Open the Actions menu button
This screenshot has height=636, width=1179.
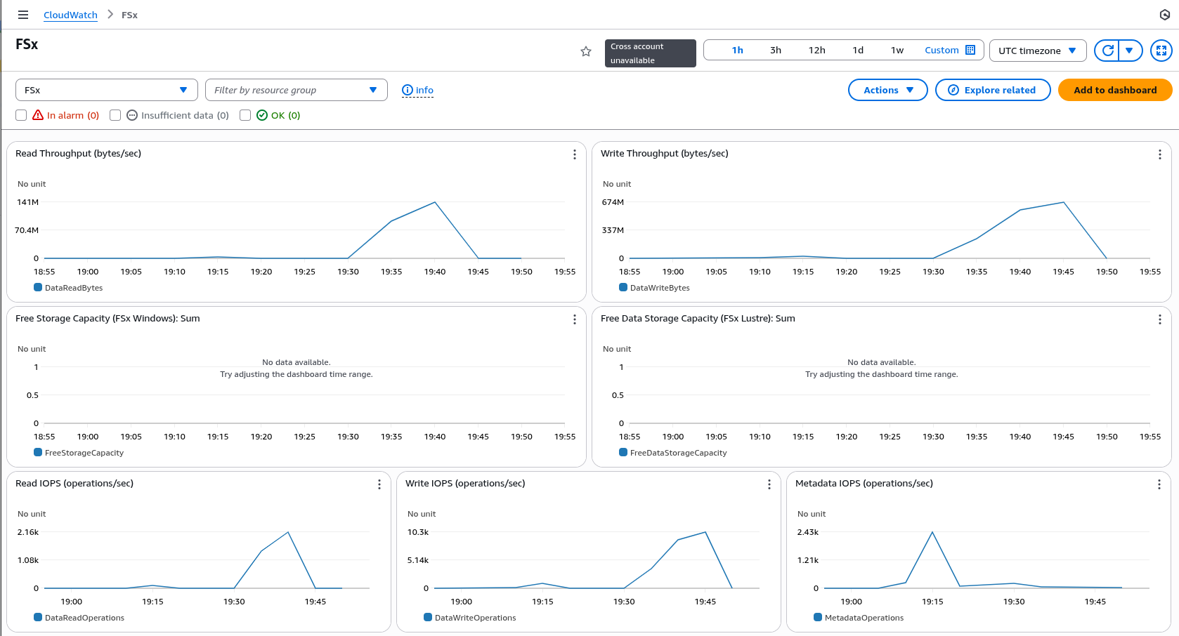pos(887,90)
